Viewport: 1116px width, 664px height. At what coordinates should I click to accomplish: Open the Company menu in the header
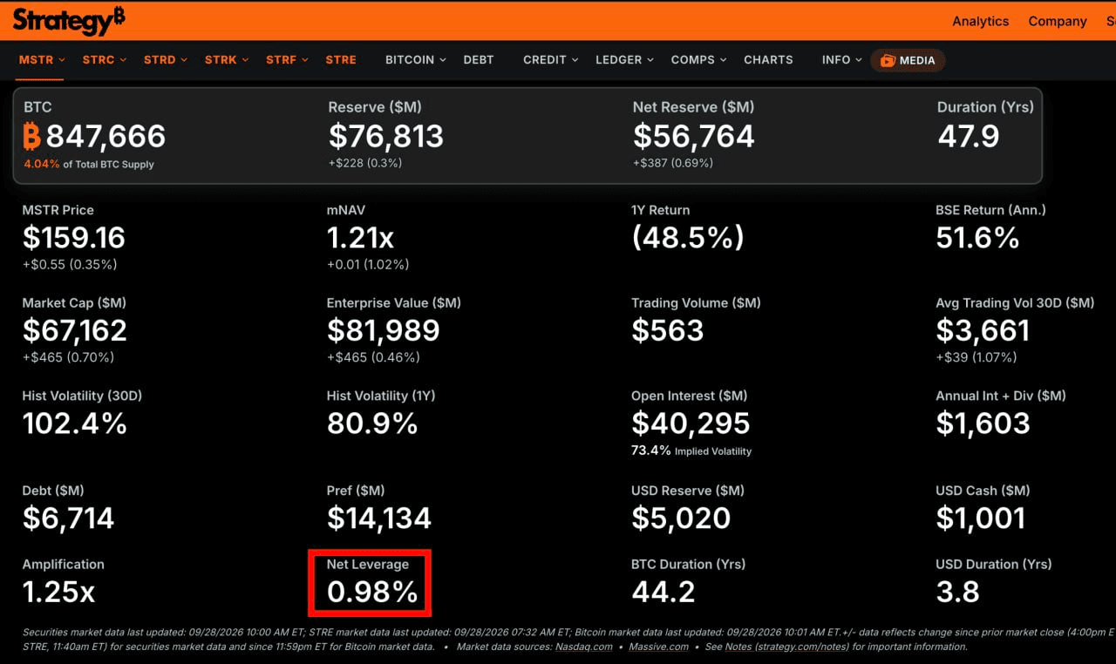[1058, 21]
